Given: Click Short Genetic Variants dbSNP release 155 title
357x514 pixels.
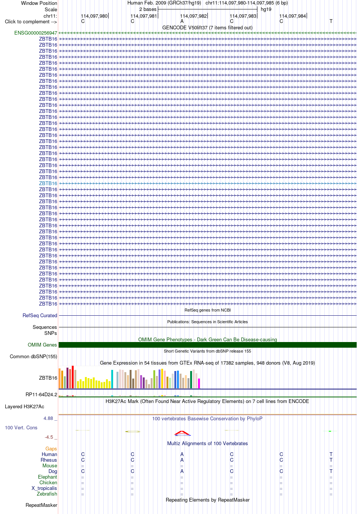Looking at the screenshot, I should (207, 351).
